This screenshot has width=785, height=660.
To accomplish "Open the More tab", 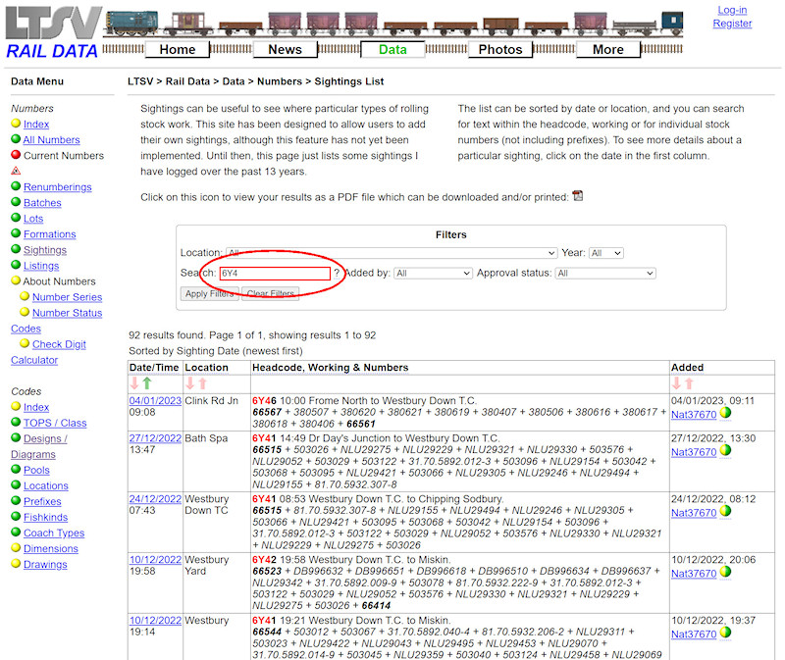I will tap(608, 49).
